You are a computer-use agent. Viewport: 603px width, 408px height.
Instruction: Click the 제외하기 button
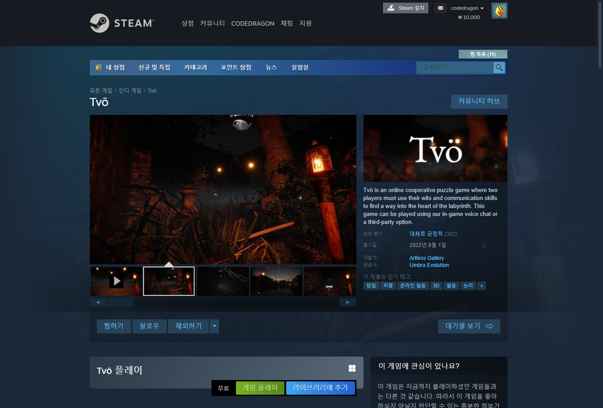click(188, 326)
